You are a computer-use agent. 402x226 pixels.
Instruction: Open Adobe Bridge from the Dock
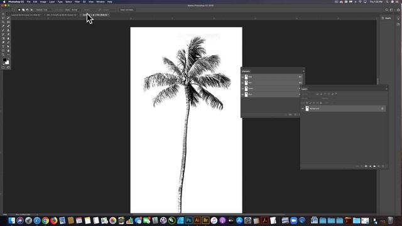(x=205, y=220)
